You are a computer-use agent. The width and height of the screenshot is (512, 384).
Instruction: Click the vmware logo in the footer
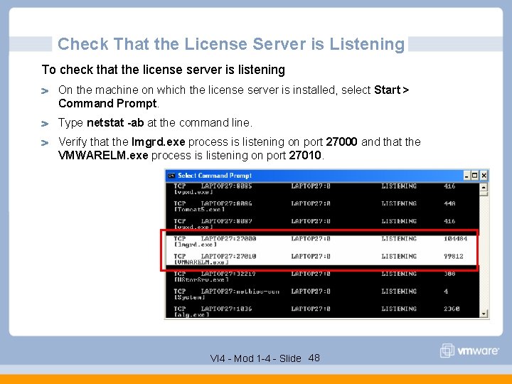tap(469, 351)
